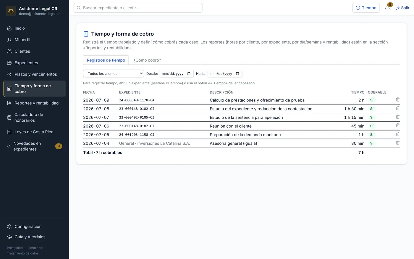Screen dimensions: 414x259
Task: Click the Plazos y vencimientos alarm icon
Action: coord(9,75)
